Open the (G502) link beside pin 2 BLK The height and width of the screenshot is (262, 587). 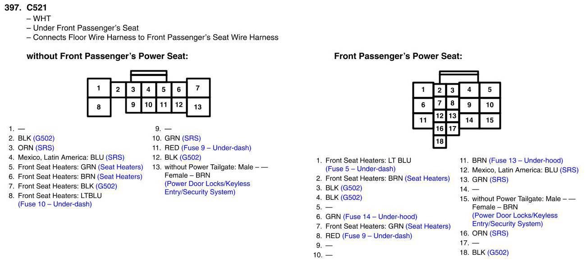[44, 138]
